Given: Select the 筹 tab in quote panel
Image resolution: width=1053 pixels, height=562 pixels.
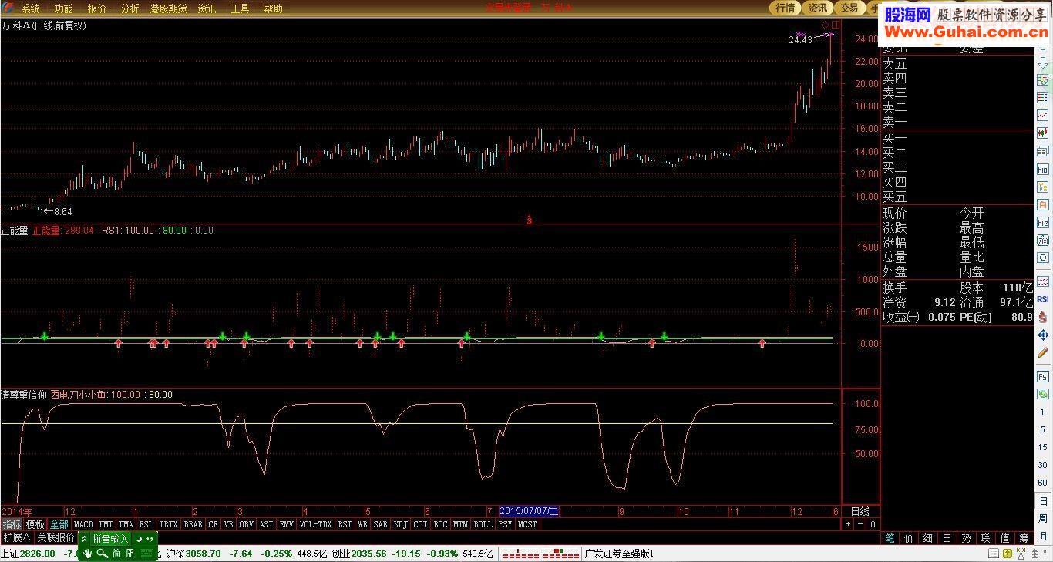Looking at the screenshot, I should 1024,537.
